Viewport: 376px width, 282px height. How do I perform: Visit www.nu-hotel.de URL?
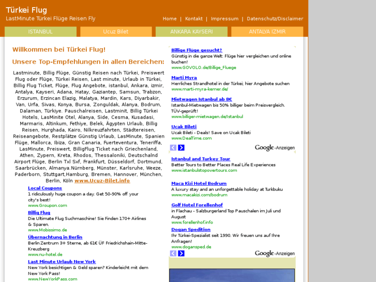click(45, 255)
